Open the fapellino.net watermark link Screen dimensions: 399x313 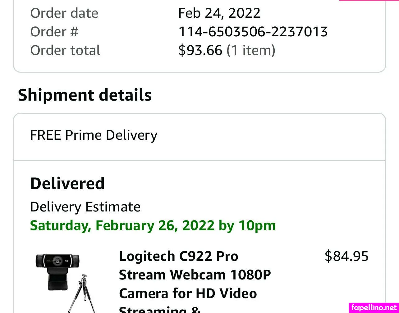[x=374, y=307]
